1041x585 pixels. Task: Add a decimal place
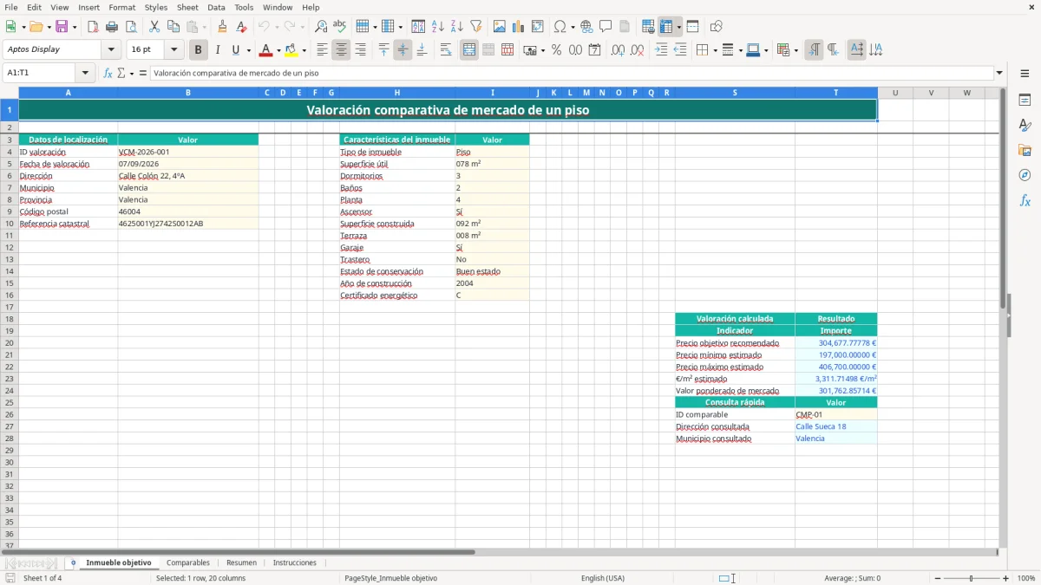point(618,50)
